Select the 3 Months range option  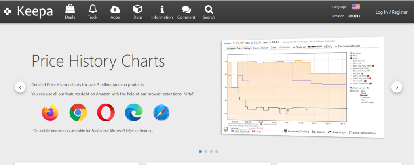(x=365, y=98)
